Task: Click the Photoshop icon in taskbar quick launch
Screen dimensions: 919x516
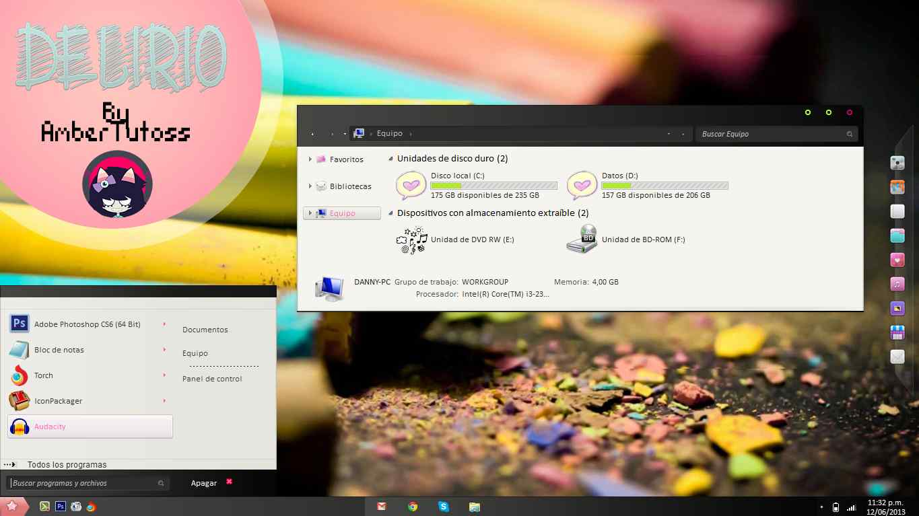Action: click(61, 507)
